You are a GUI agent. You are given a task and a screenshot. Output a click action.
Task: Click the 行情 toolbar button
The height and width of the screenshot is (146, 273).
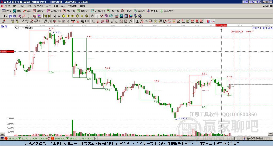click(x=7, y=11)
